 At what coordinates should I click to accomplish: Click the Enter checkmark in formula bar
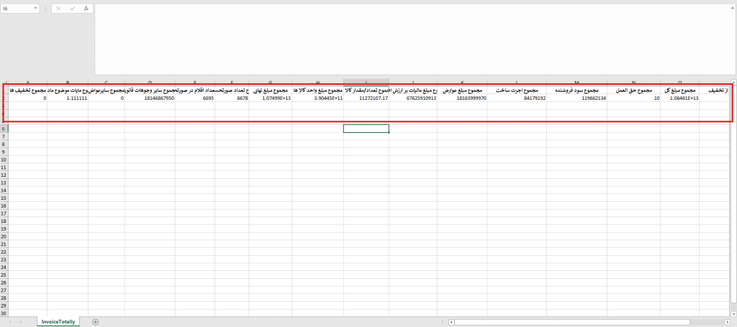72,9
